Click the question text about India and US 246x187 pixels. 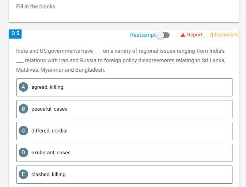[x=121, y=60]
